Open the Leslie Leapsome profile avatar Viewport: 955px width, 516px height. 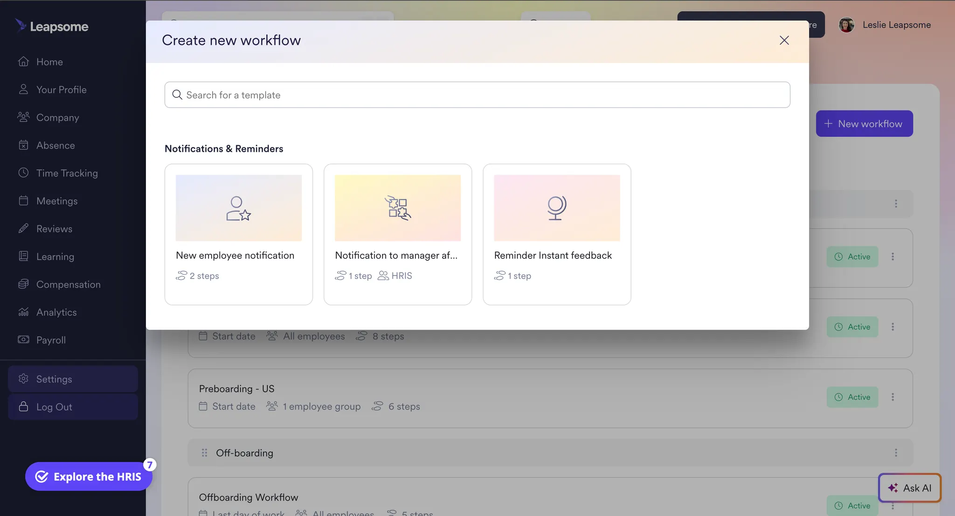coord(846,25)
